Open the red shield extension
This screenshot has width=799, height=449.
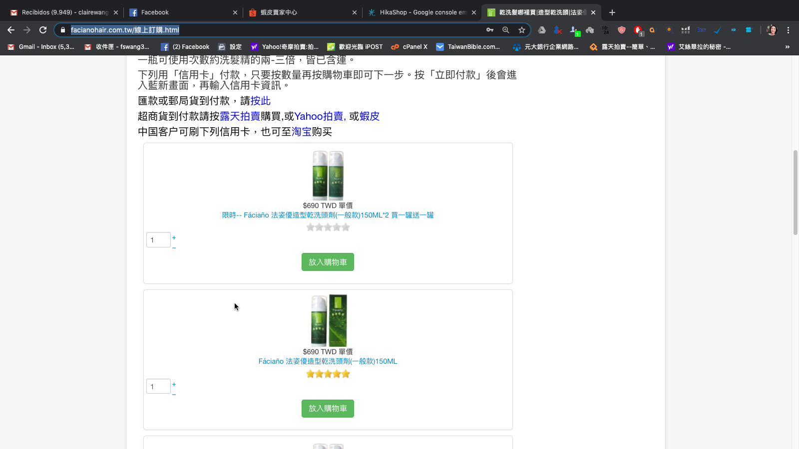[622, 30]
